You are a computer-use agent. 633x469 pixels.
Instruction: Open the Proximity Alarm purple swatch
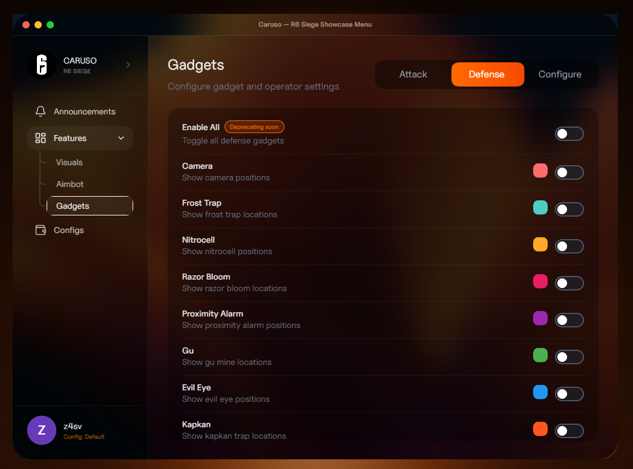click(x=540, y=318)
